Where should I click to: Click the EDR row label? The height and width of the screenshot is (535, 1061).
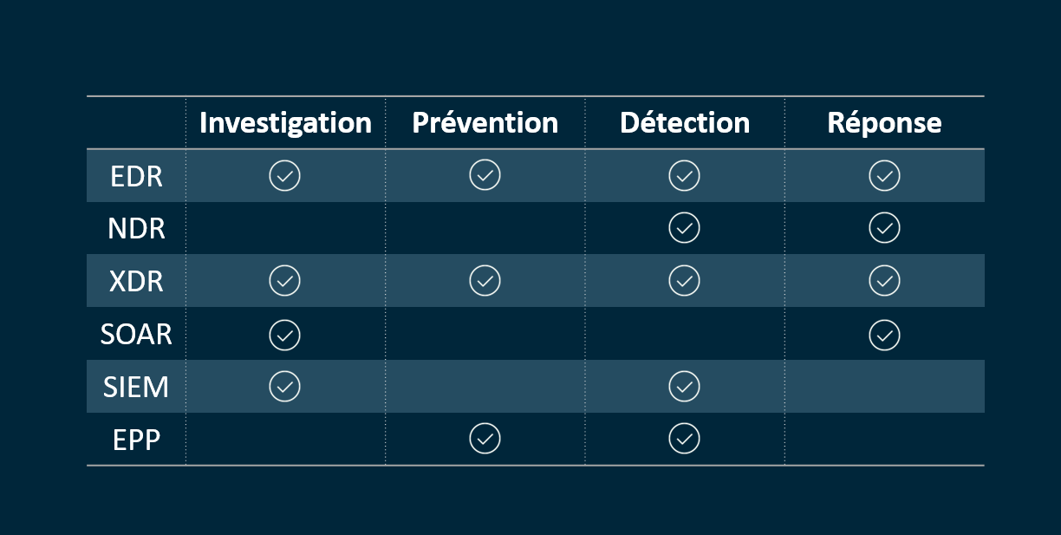tap(136, 176)
